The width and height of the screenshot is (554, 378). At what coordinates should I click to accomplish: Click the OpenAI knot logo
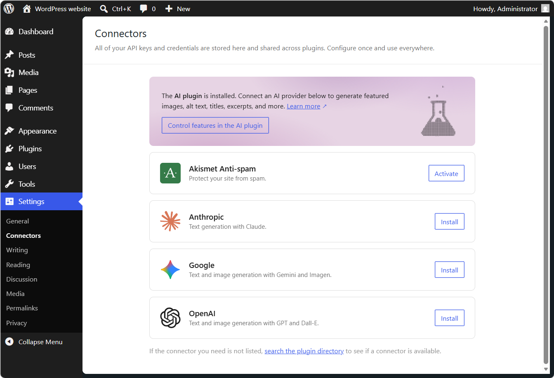coord(170,318)
